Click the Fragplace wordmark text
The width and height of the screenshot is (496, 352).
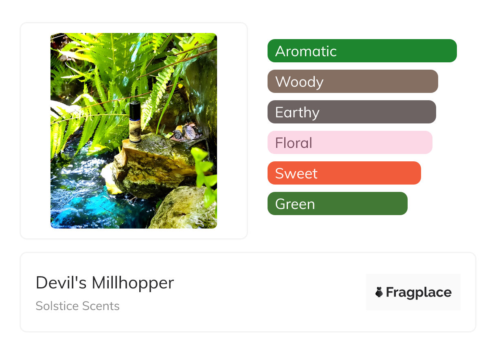419,293
